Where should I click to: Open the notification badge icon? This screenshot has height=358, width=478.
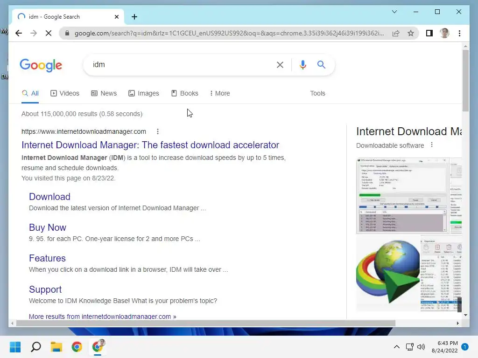(465, 347)
